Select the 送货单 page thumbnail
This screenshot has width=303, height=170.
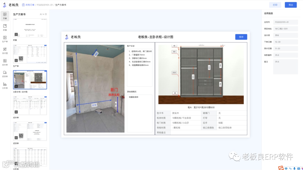pyautogui.click(x=30, y=131)
